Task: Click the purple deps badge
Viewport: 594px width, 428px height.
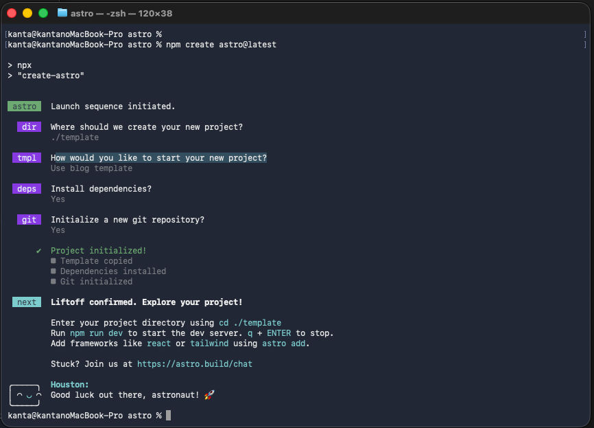Action: [27, 188]
